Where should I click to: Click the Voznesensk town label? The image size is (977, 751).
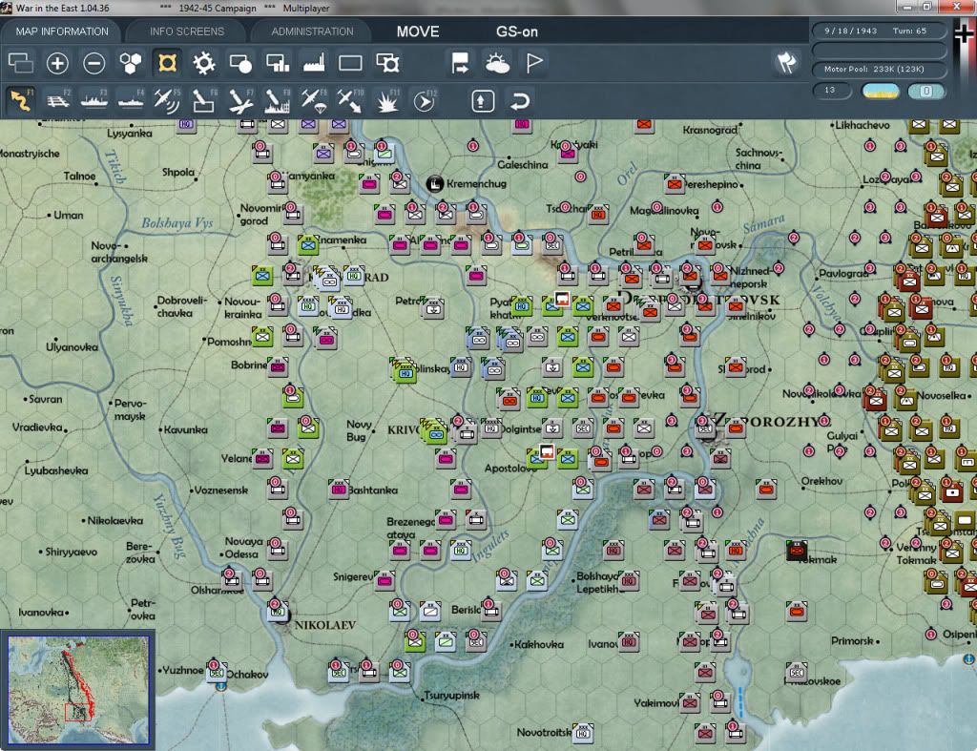click(x=221, y=490)
